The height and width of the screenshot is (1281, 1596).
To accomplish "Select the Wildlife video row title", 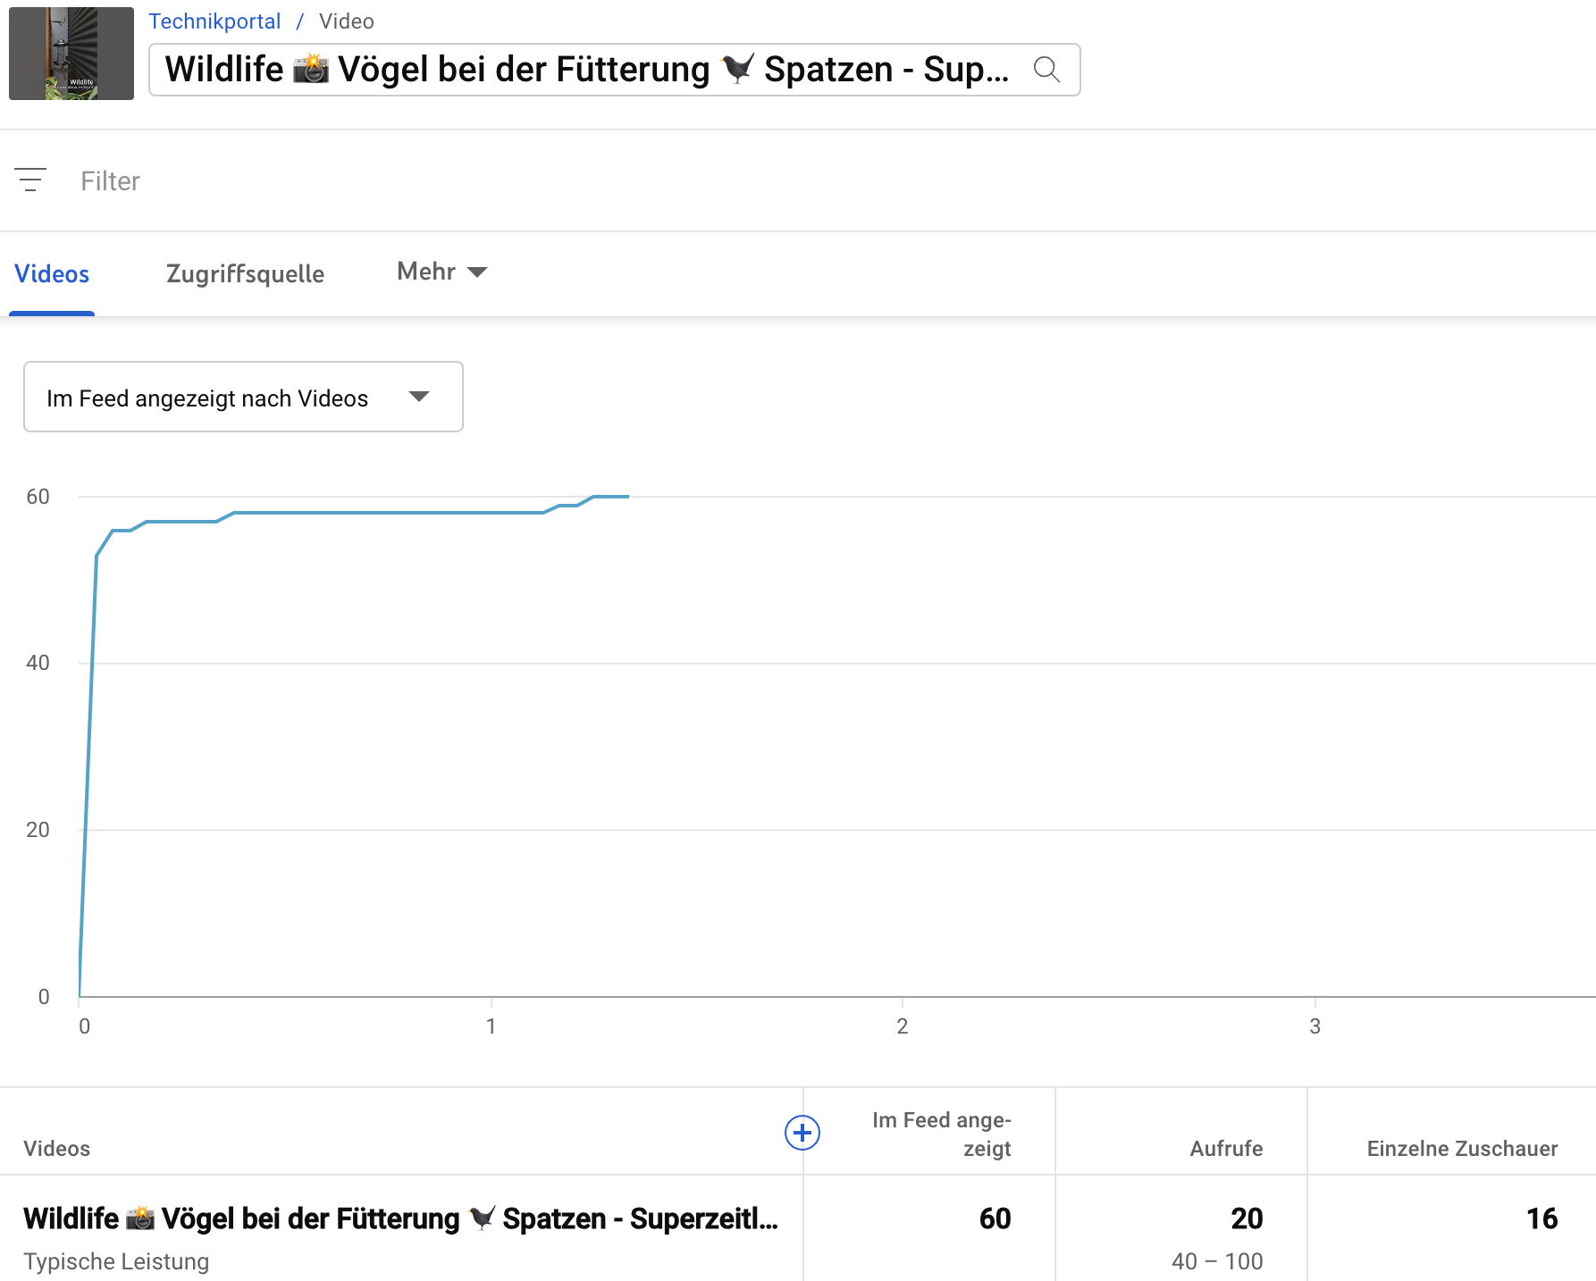I will point(400,1218).
